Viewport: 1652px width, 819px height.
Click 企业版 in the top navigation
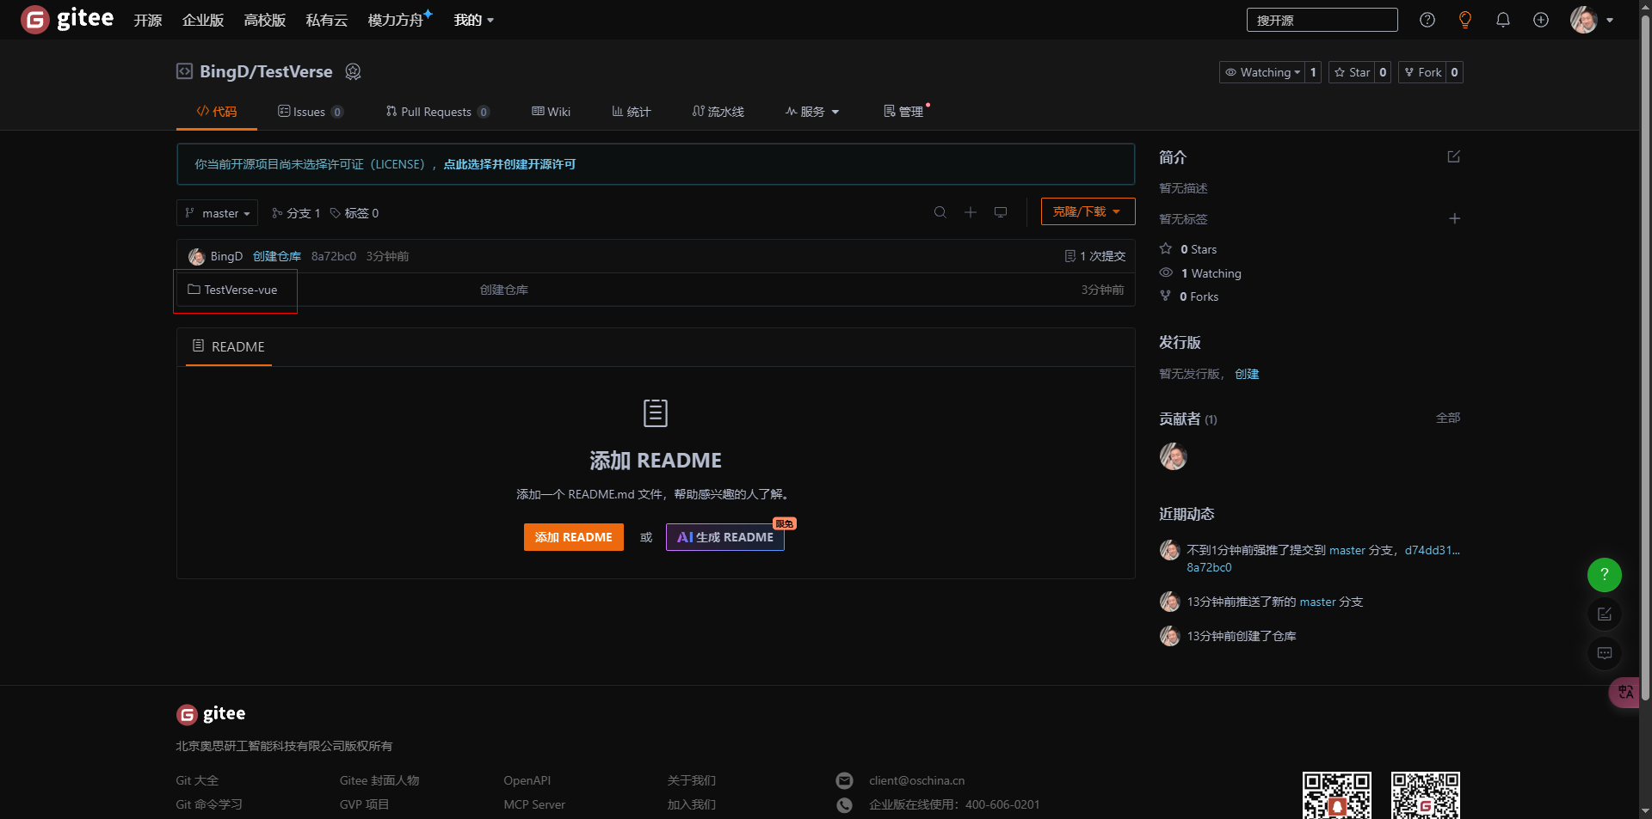203,20
